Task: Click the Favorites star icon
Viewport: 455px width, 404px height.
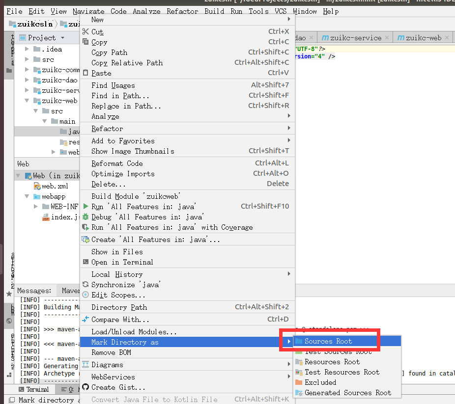Action: tap(9, 294)
